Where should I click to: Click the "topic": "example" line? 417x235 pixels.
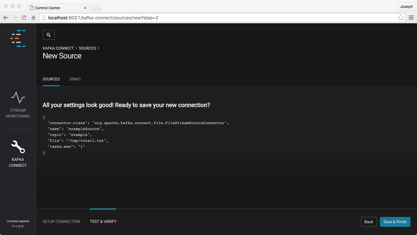69,135
